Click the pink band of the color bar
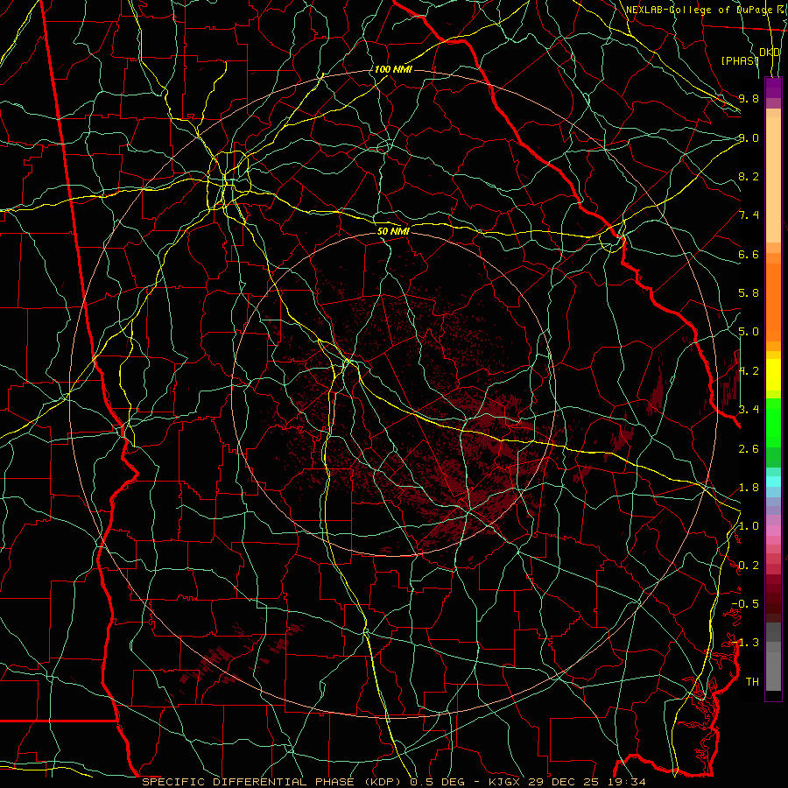The width and height of the screenshot is (788, 788). tap(773, 531)
